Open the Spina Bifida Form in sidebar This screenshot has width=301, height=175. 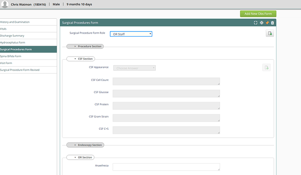(28, 56)
